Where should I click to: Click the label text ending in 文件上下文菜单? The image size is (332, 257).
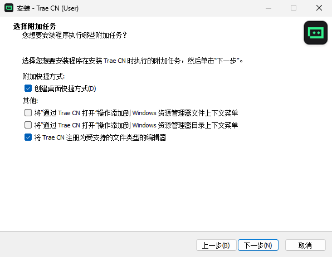[x=136, y=113]
